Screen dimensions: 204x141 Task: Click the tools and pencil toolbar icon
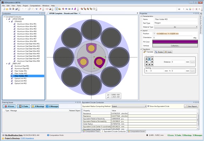[196, 9]
